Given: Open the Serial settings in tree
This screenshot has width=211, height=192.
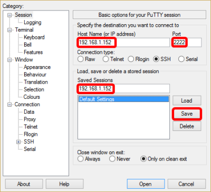Looking at the screenshot, I should [x=30, y=149].
